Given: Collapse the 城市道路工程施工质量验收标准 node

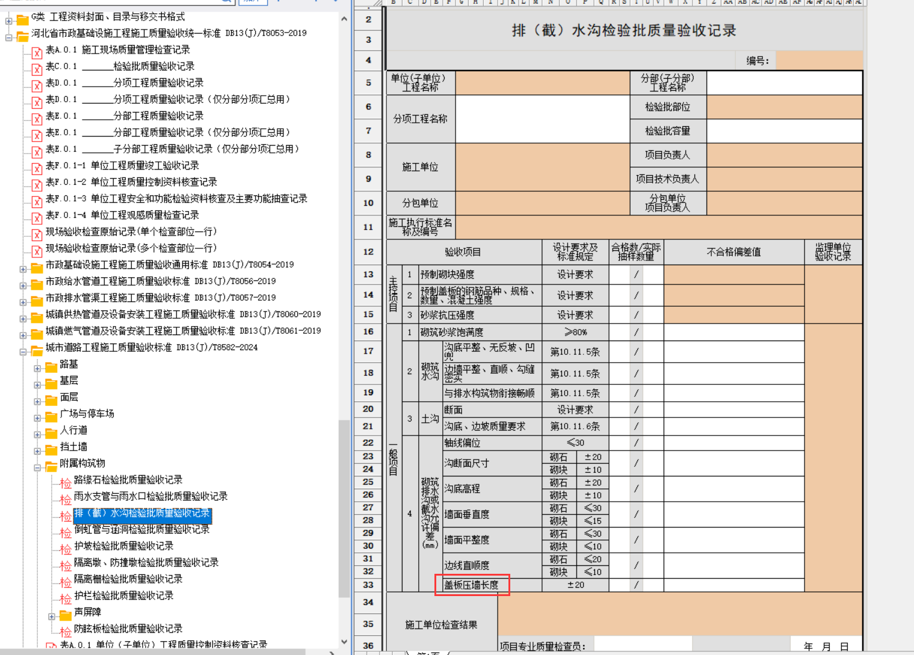Looking at the screenshot, I should pyautogui.click(x=23, y=351).
